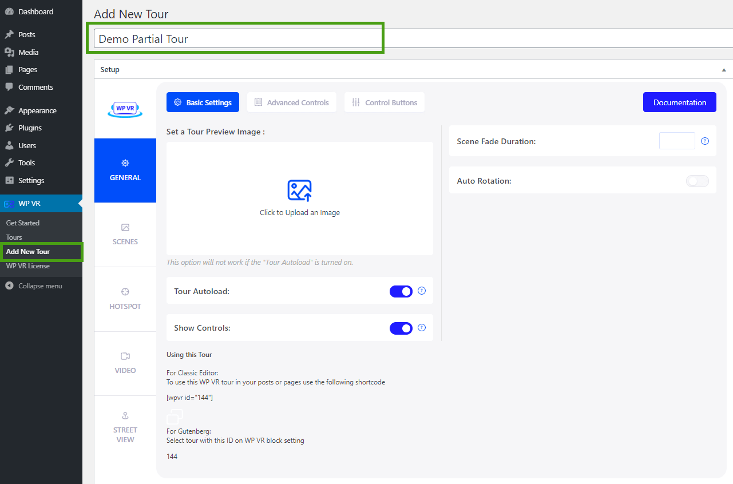Click the 'Setup' panel heading
The width and height of the screenshot is (733, 484).
click(x=110, y=70)
